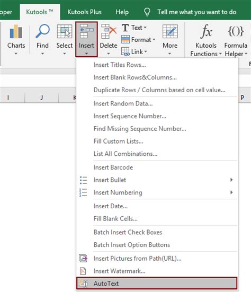Choose Fill Custom Lists
This screenshot has width=251, height=292.
[x=157, y=141]
